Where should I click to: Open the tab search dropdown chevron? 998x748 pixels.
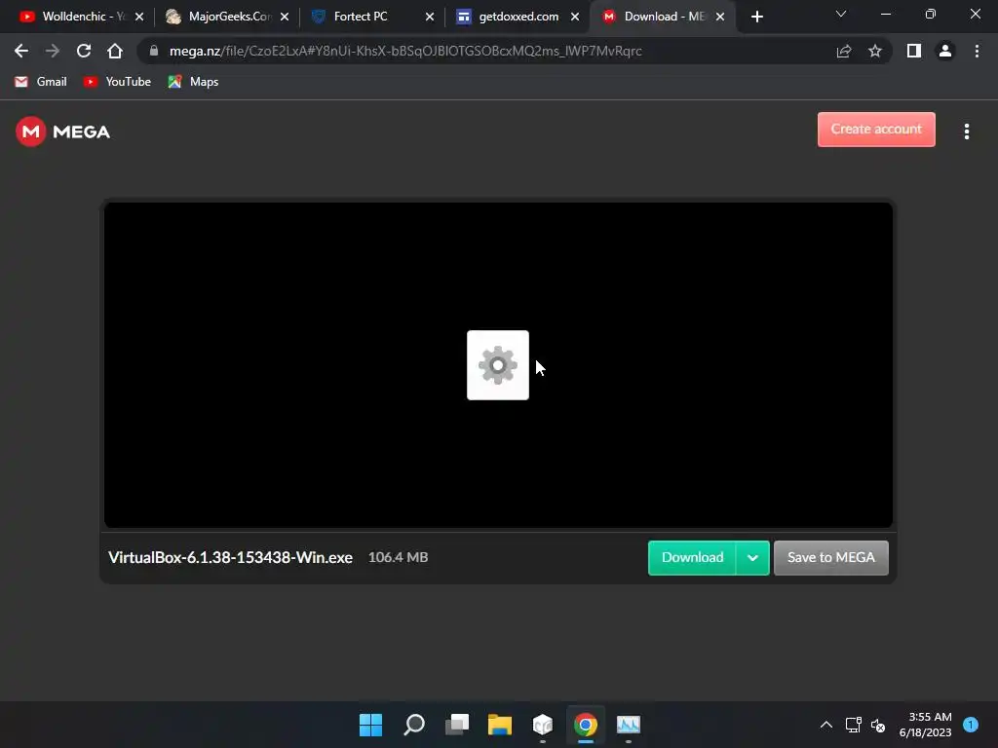click(841, 14)
